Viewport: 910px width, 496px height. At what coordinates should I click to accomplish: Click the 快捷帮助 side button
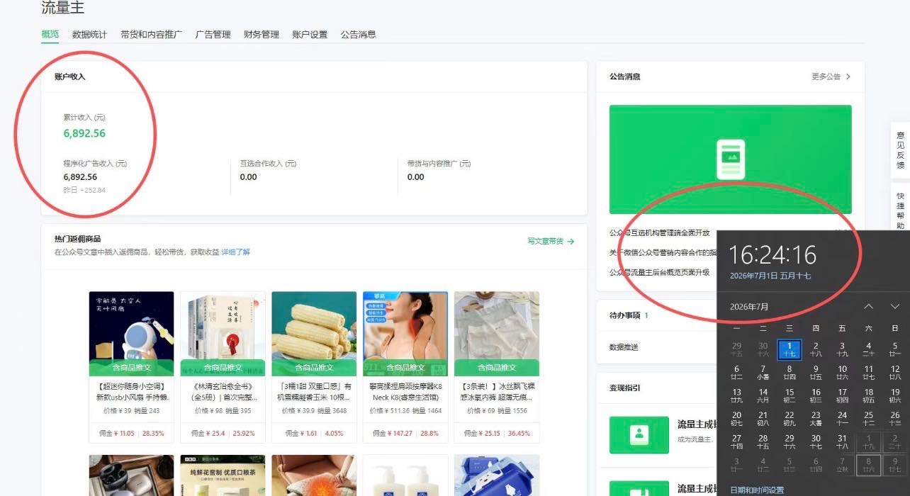[x=900, y=210]
